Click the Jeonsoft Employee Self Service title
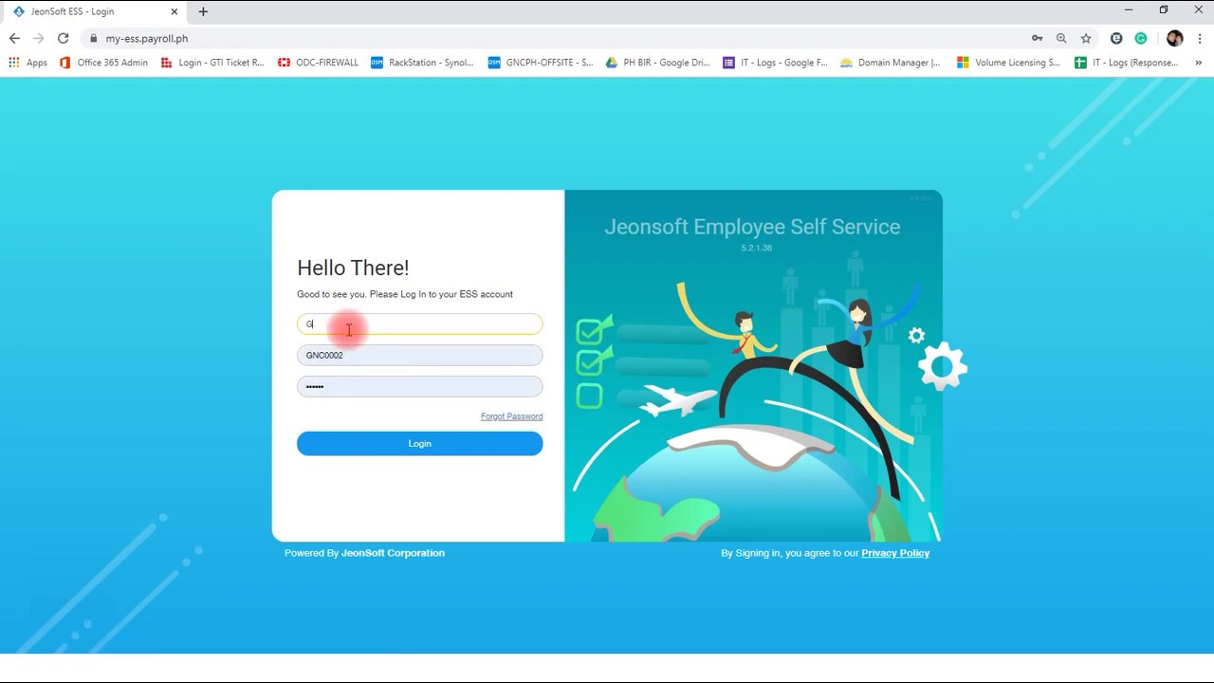The height and width of the screenshot is (683, 1214). 752,227
